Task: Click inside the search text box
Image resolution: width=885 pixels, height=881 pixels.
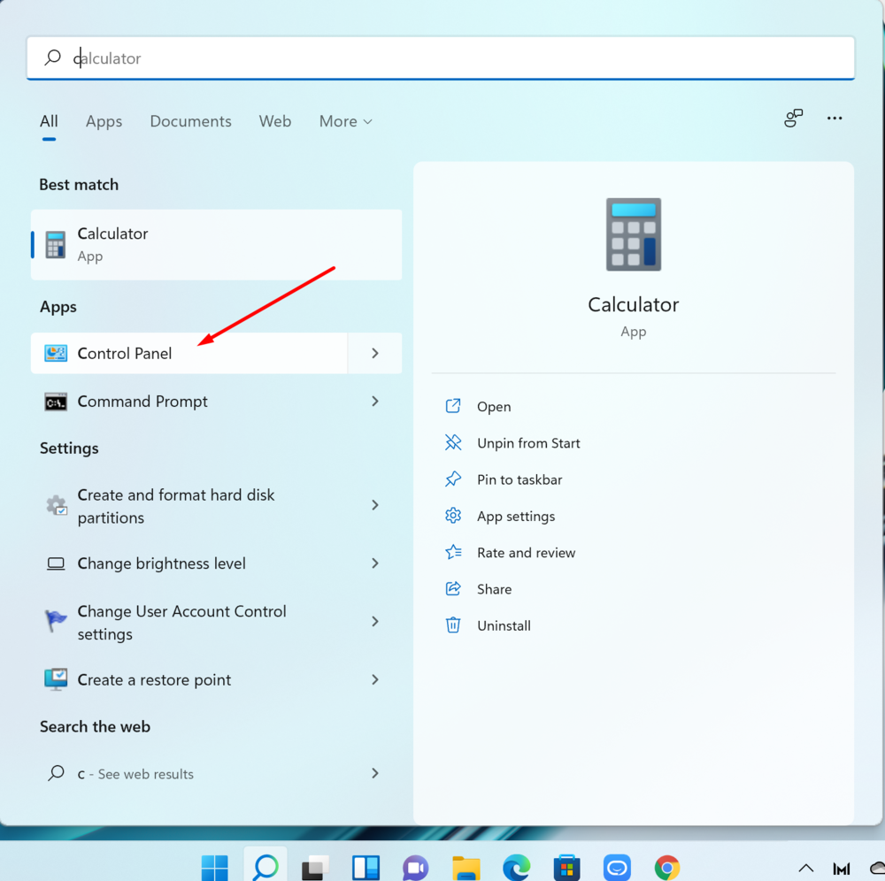Action: 442,58
